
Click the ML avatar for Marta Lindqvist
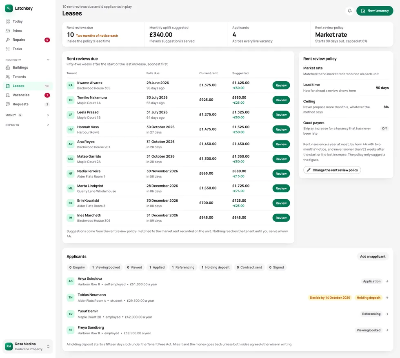tap(70, 188)
